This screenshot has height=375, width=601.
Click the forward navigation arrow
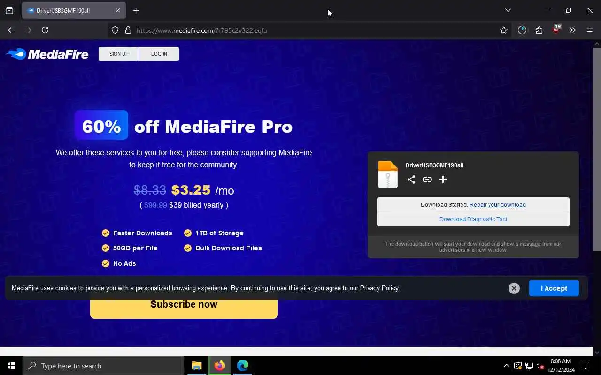pos(28,30)
